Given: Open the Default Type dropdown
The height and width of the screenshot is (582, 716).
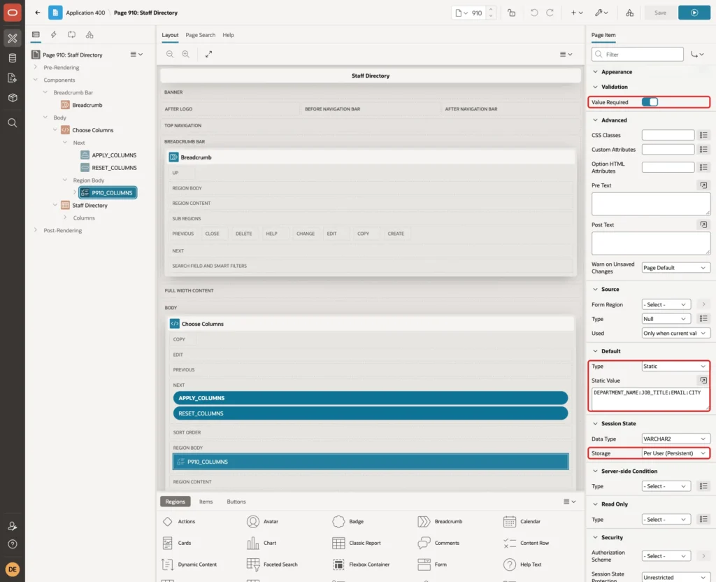Looking at the screenshot, I should click(x=675, y=367).
